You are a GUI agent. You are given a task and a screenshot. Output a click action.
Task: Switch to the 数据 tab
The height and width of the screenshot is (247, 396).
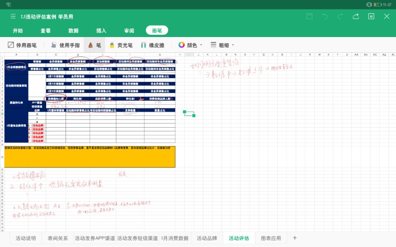tap(73, 30)
